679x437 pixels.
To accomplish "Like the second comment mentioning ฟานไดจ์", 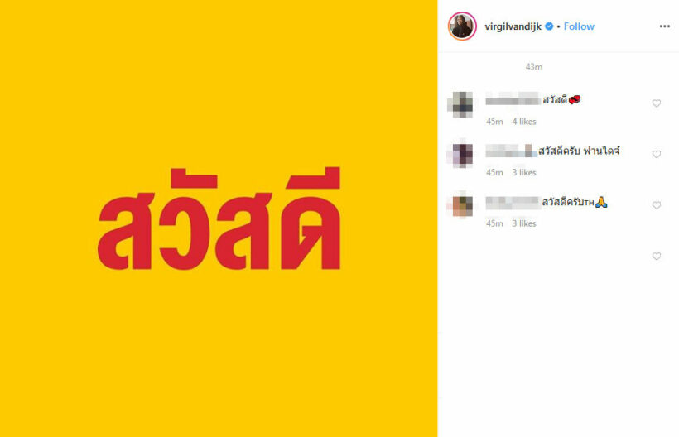I will 657,155.
